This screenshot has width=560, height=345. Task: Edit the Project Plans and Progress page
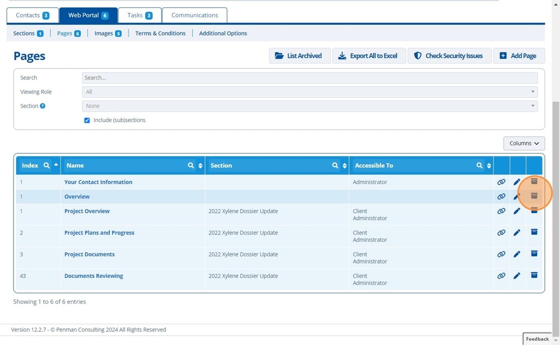(517, 232)
